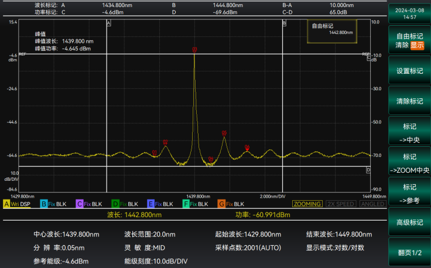431x268 pixels.
Task: Select trace C Fix BLK
Action: [x=89, y=204]
